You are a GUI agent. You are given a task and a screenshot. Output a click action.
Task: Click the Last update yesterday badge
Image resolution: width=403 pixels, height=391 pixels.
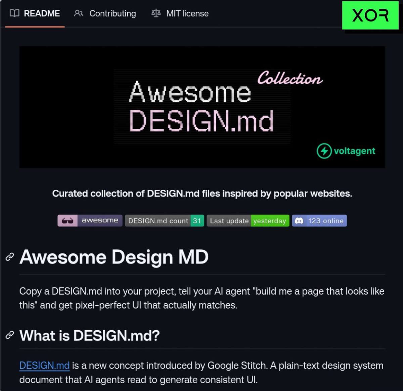point(248,221)
